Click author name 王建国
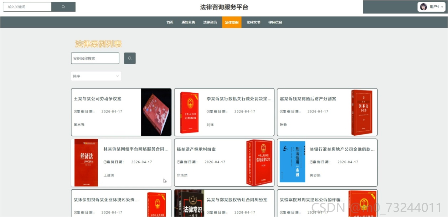The image size is (448, 217). tap(109, 175)
